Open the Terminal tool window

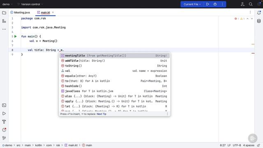tap(4, 105)
